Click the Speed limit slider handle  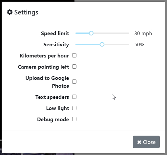coord(91,33)
